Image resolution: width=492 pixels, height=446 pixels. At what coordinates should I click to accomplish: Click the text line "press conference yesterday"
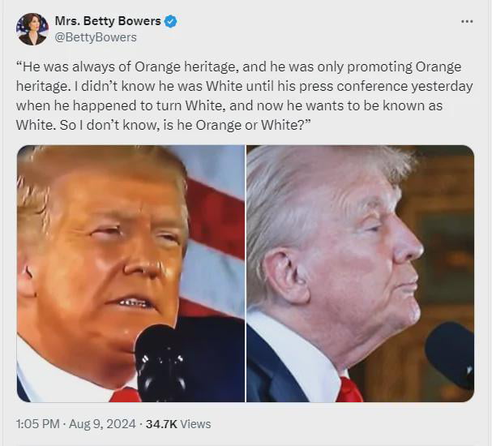coord(386,86)
